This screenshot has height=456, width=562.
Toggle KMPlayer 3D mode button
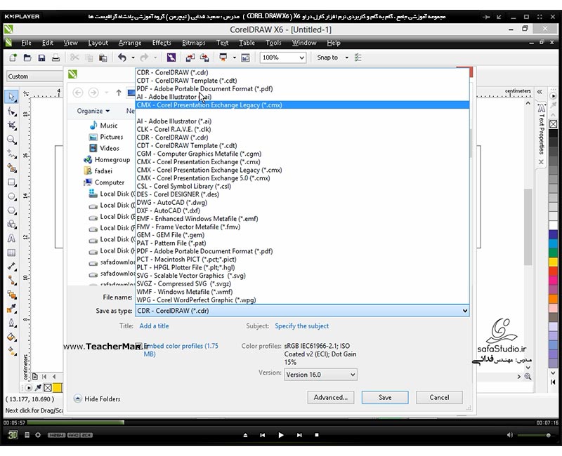click(13, 435)
